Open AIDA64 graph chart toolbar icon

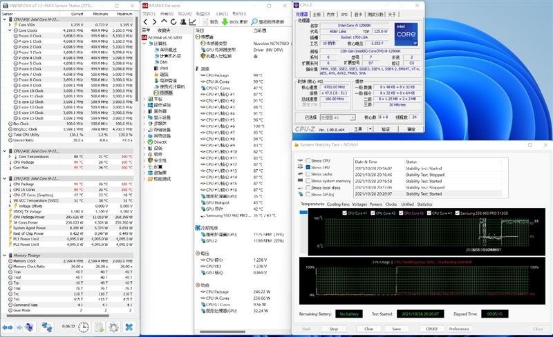click(x=193, y=22)
